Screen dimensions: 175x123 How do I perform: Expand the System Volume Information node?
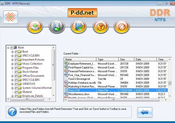point(12,88)
